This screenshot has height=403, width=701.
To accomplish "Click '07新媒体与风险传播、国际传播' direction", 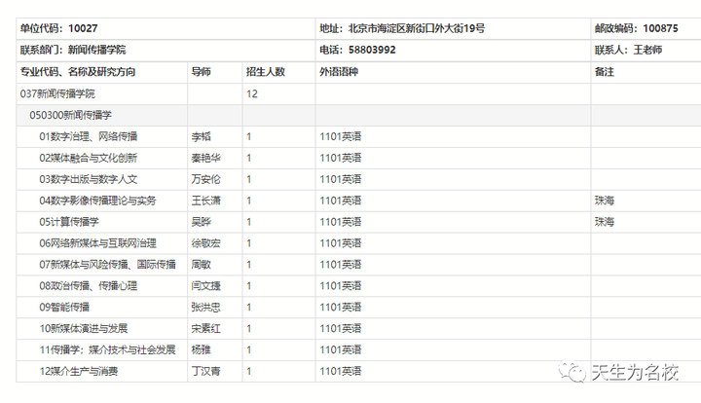I will click(107, 265).
